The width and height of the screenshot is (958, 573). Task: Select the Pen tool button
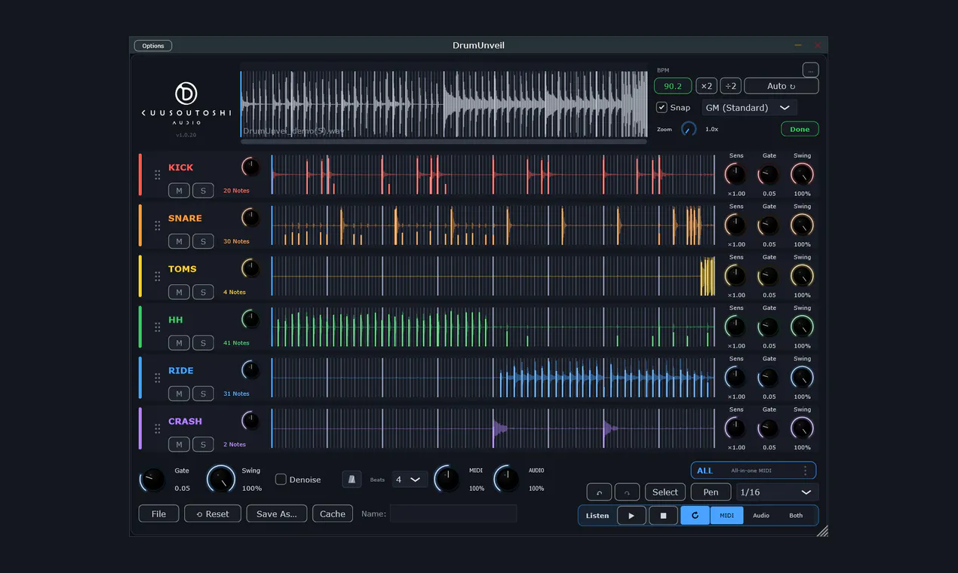coord(711,492)
